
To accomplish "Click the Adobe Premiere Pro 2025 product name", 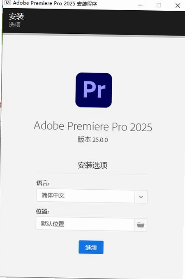I will (x=93, y=126).
